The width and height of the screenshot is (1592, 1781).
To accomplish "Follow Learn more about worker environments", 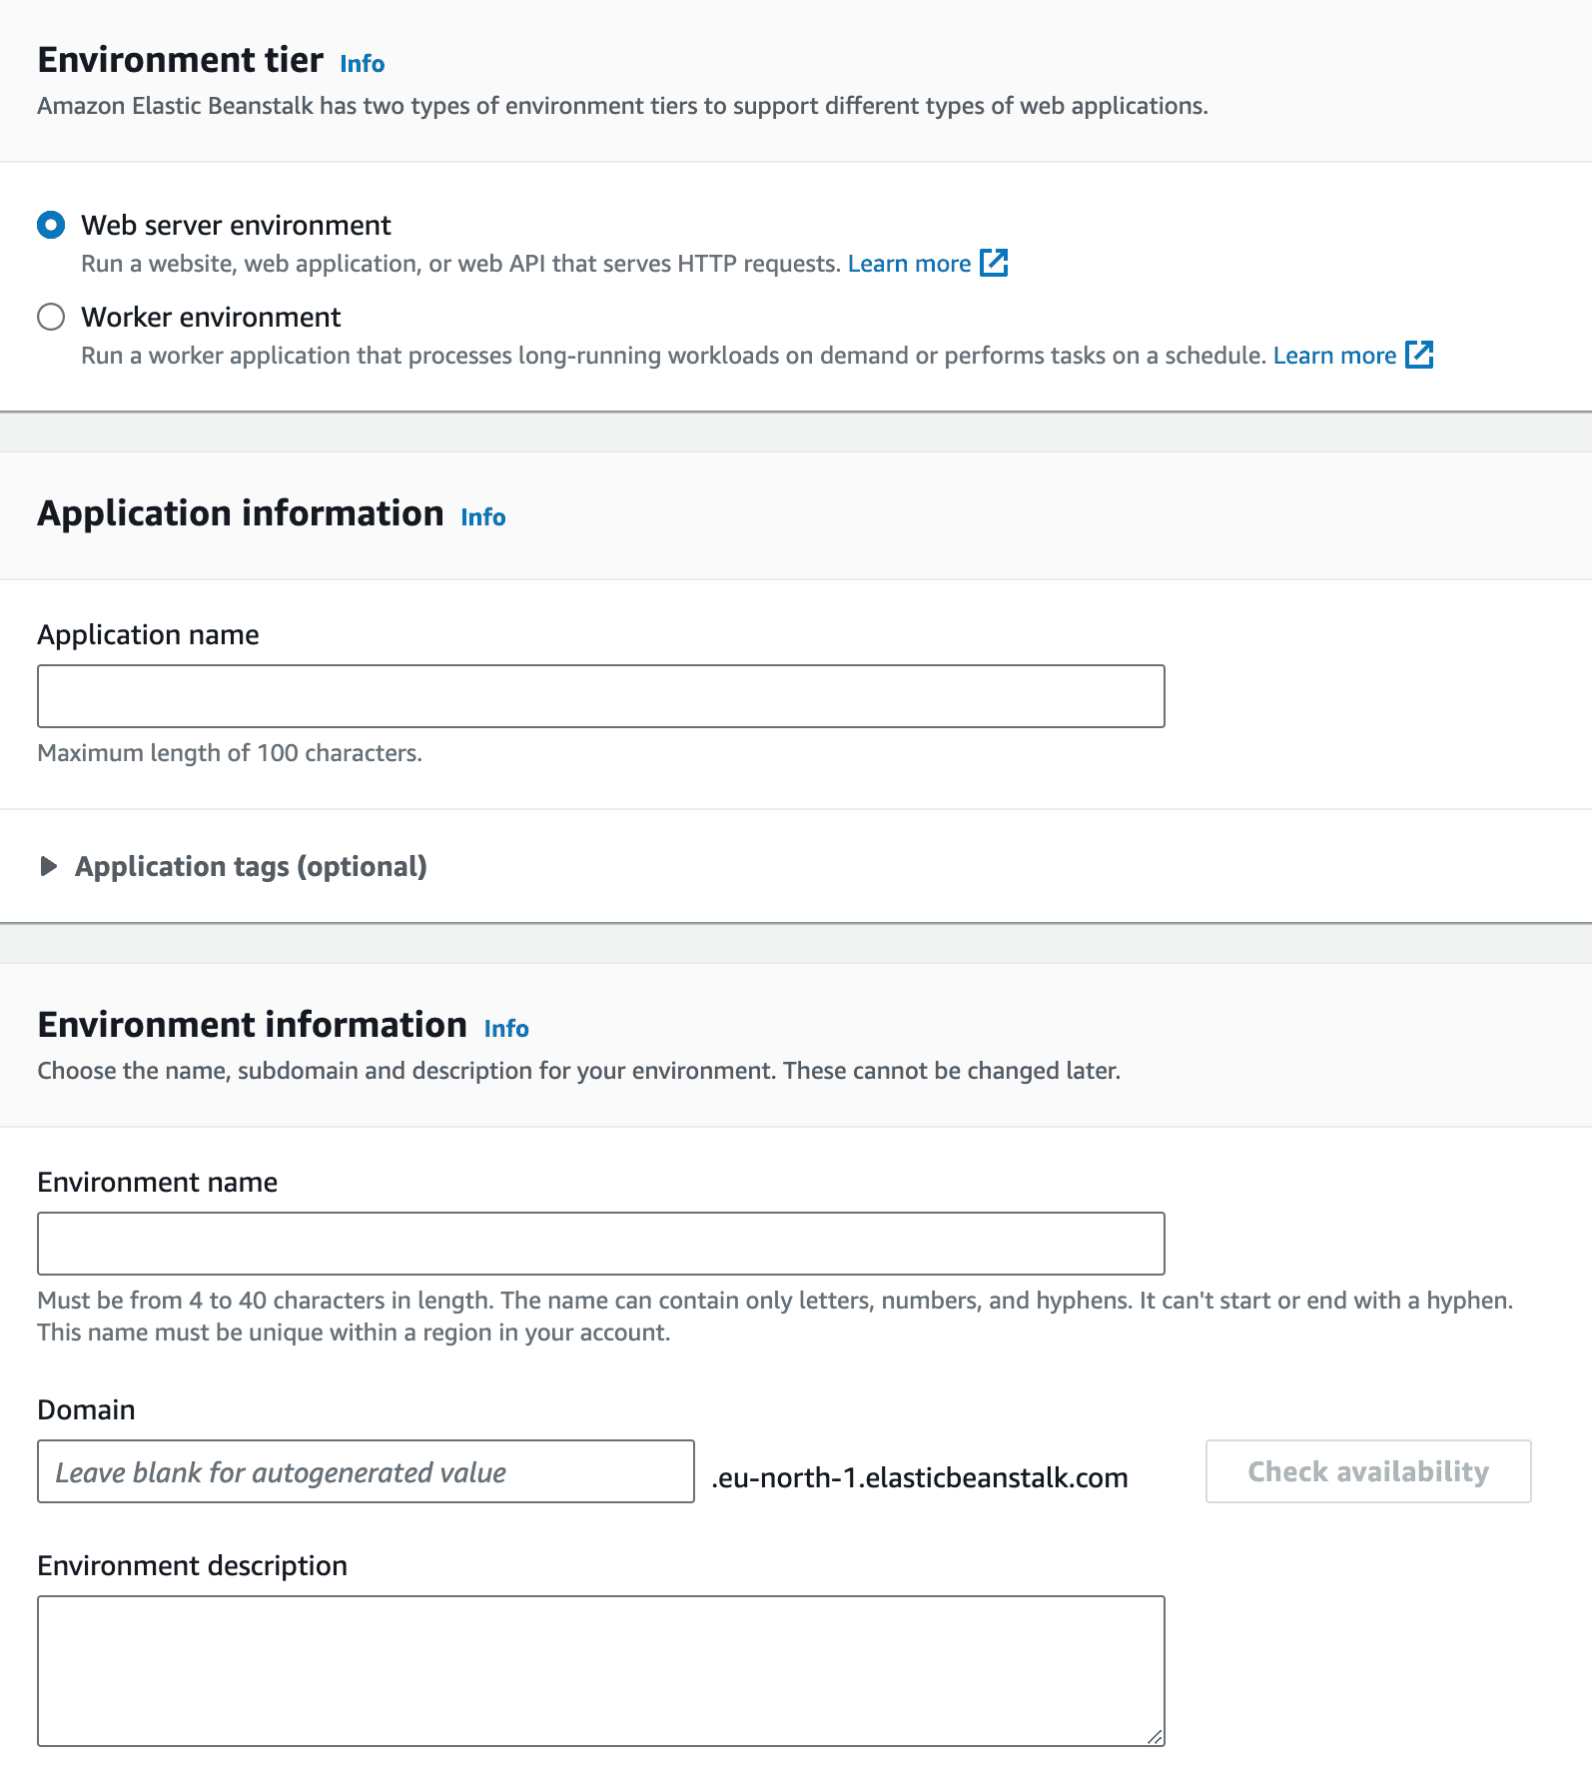I will click(1335, 355).
